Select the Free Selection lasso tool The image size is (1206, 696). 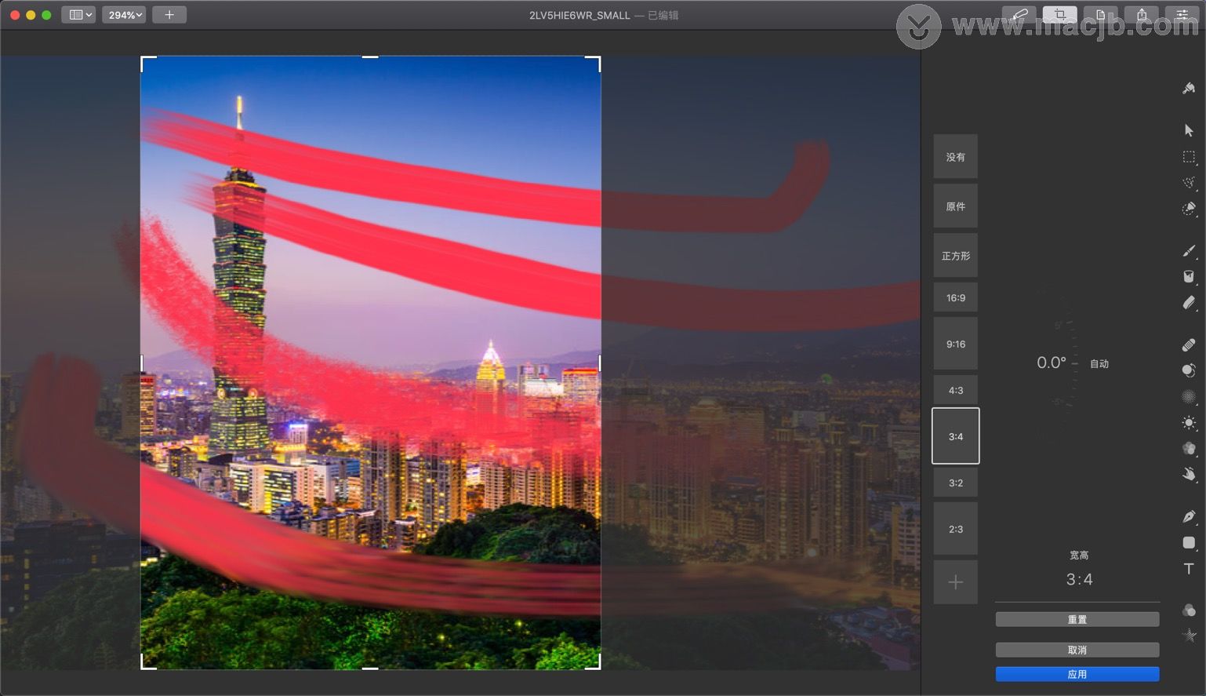[1189, 183]
